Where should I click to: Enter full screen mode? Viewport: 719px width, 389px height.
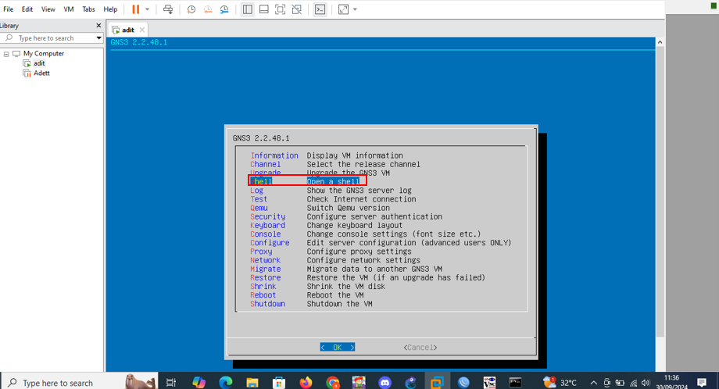(x=280, y=9)
